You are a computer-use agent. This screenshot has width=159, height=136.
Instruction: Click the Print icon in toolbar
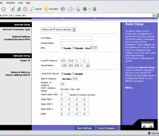pos(78,9)
